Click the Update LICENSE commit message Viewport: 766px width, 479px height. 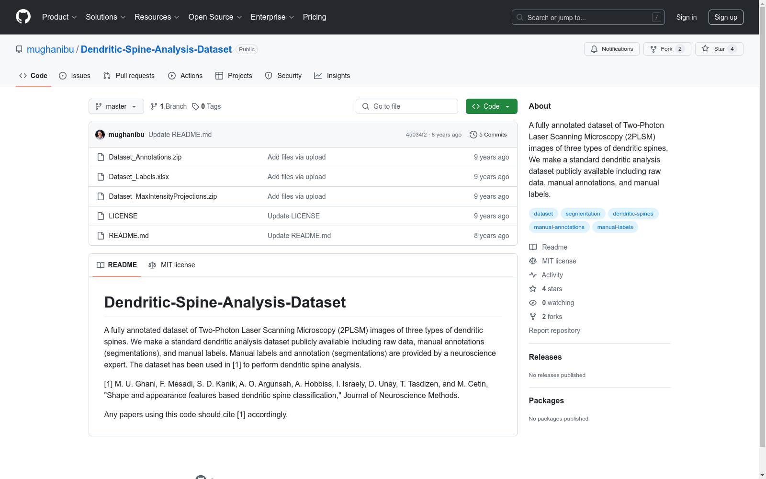point(293,216)
